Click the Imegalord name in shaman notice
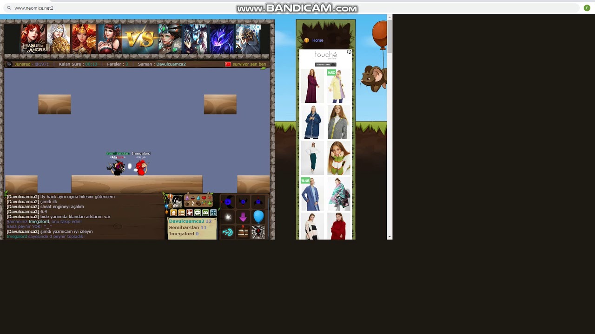595x334 pixels. [x=39, y=222]
